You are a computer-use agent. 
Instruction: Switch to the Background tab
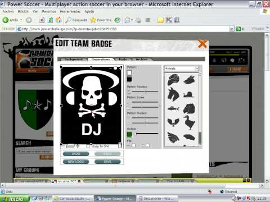tap(74, 59)
